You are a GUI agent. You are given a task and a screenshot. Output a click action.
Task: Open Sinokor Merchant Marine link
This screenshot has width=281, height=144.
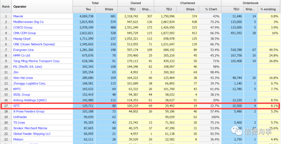(x=30, y=128)
